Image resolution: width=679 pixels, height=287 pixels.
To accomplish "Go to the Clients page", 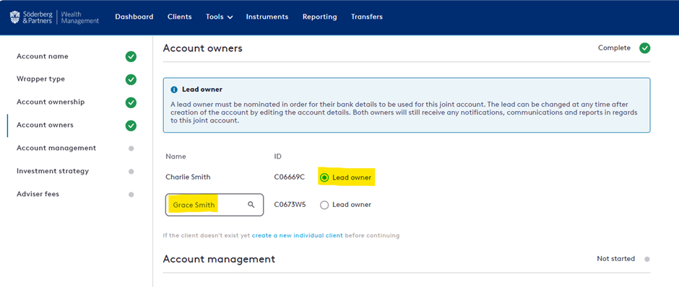I will point(180,17).
